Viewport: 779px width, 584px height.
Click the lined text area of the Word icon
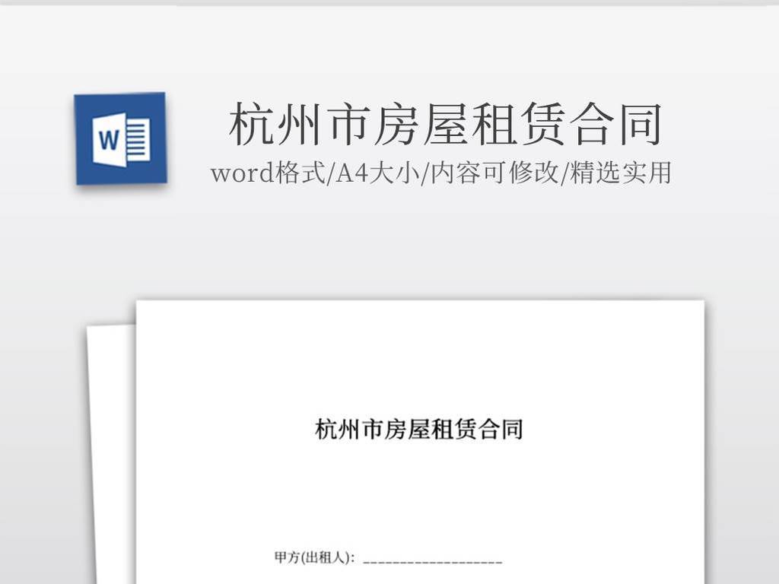tap(139, 141)
